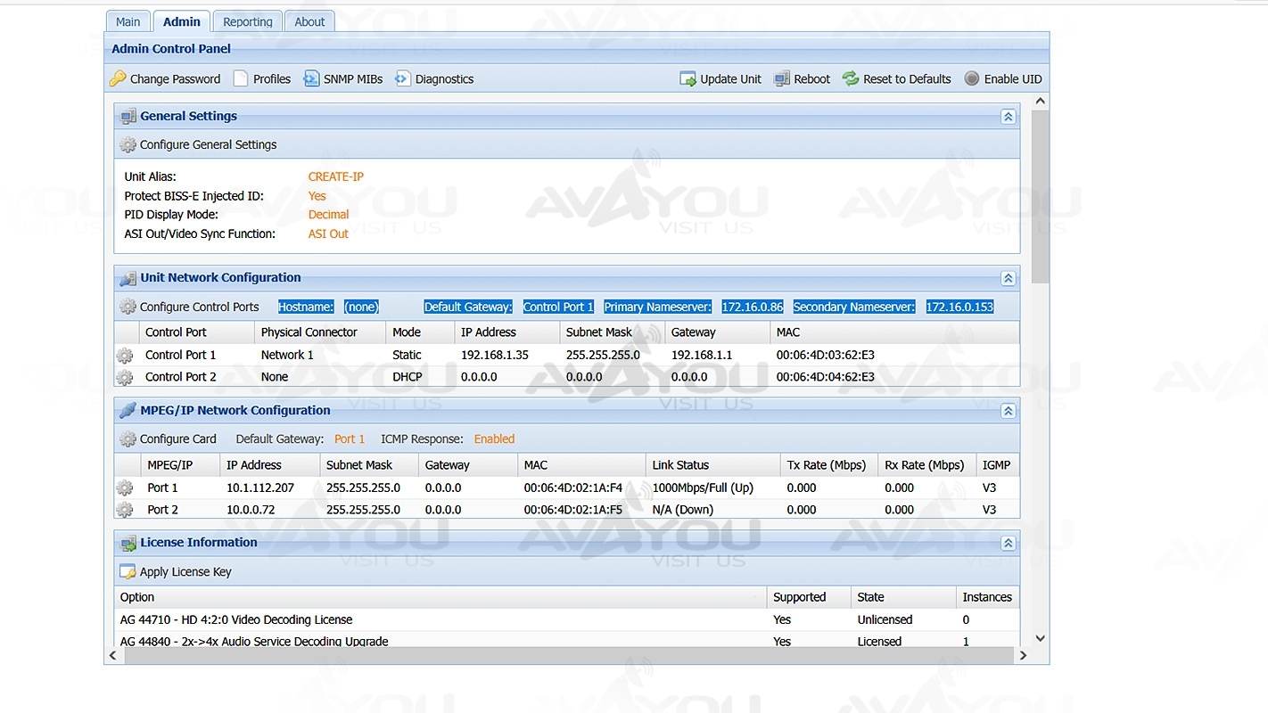Switch to the Main tab
This screenshot has width=1268, height=713.
pyautogui.click(x=128, y=21)
